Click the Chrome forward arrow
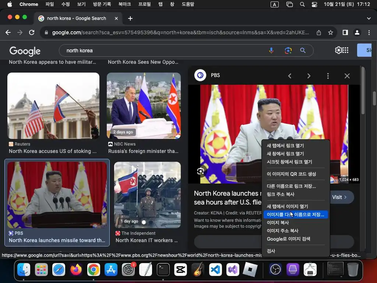 click(x=20, y=32)
